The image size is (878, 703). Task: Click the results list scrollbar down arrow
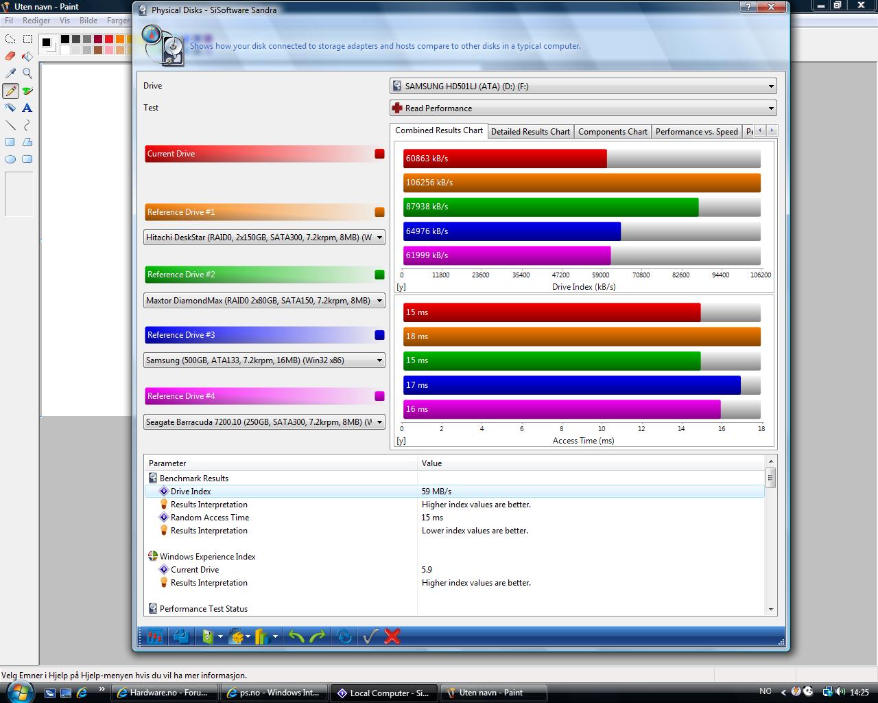click(x=771, y=609)
